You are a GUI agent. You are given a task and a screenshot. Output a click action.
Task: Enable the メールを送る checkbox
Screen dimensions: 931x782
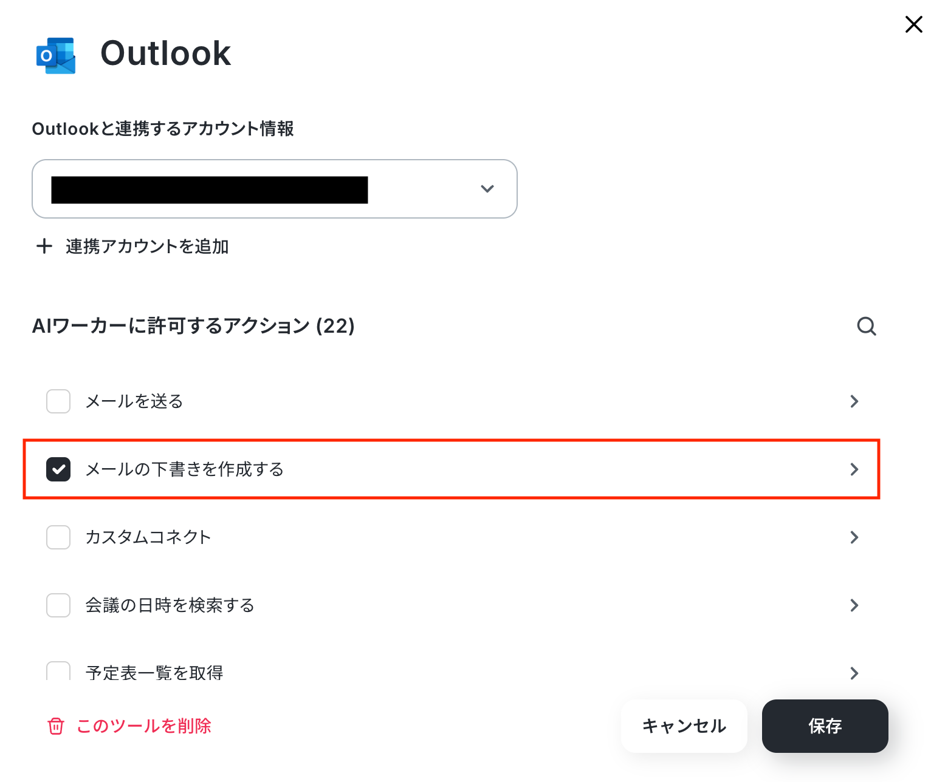tap(58, 401)
